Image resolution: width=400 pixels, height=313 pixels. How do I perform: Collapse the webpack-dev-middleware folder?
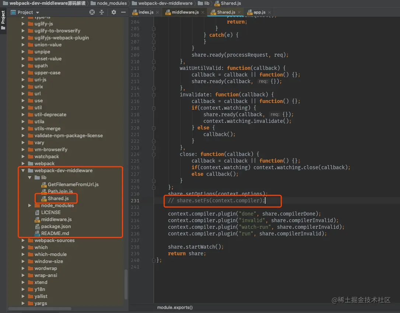tap(23, 171)
